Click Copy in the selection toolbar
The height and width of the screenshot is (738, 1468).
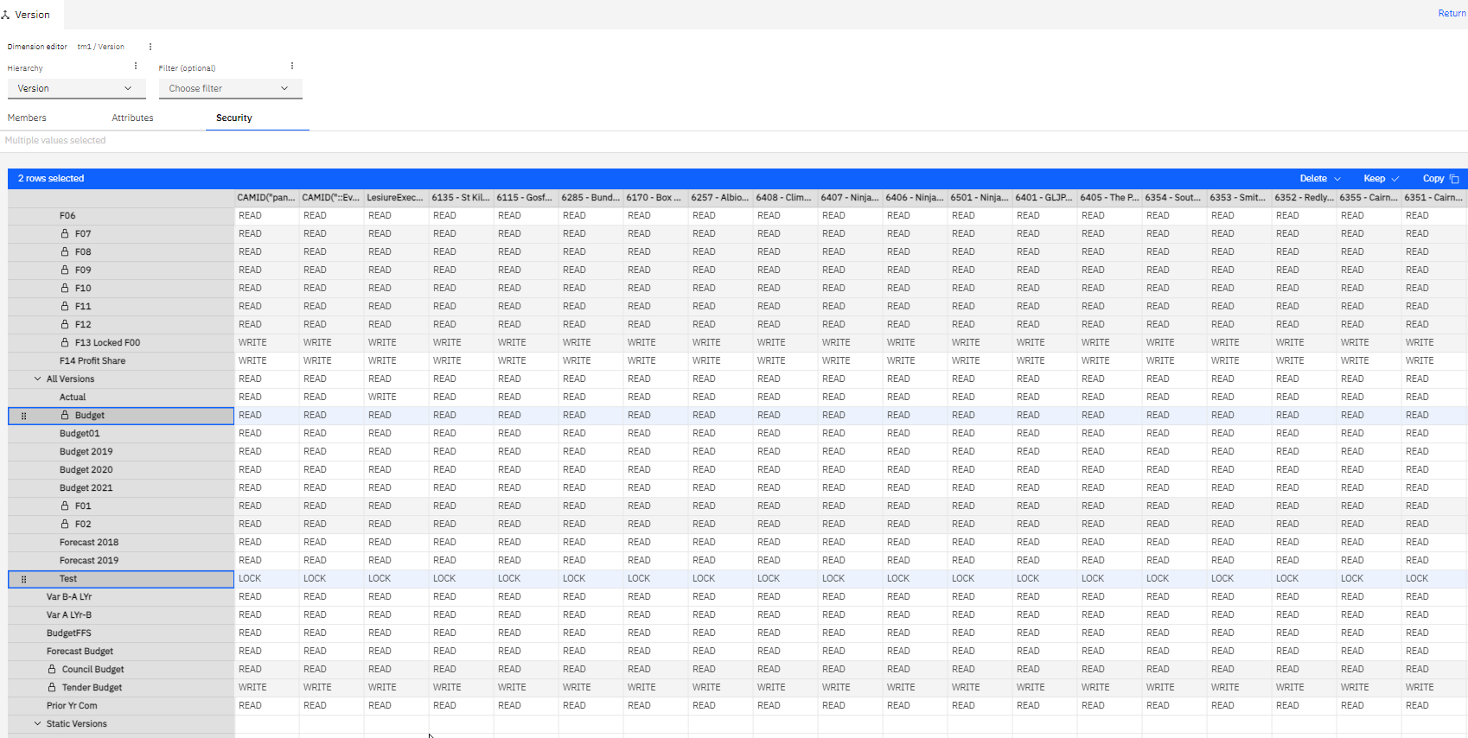click(1440, 178)
